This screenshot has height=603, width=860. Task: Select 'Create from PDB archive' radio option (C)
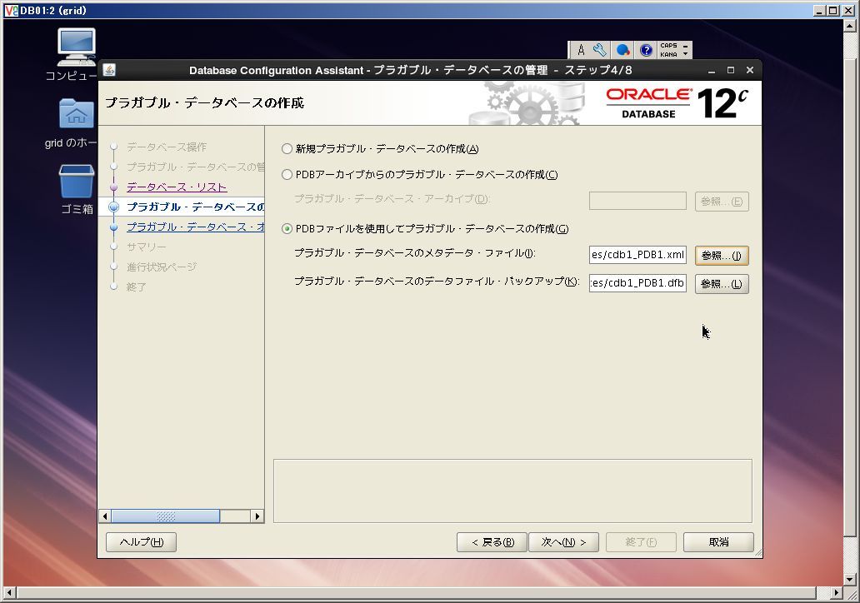click(287, 175)
